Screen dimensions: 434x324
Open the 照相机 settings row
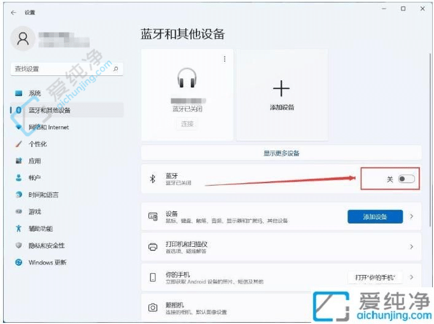281,307
